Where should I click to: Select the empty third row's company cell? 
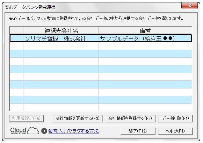tap(61, 53)
